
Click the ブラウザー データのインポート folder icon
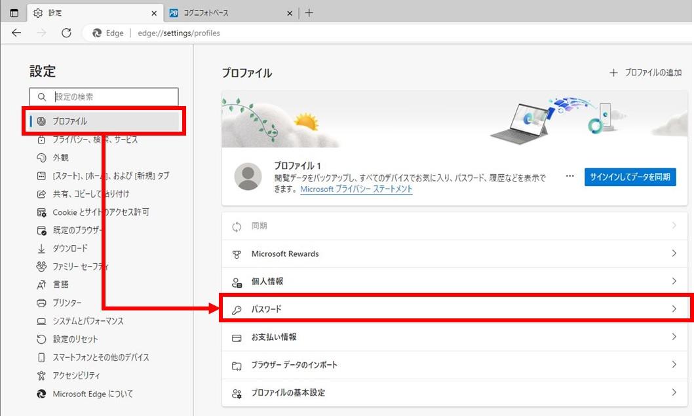coord(237,365)
